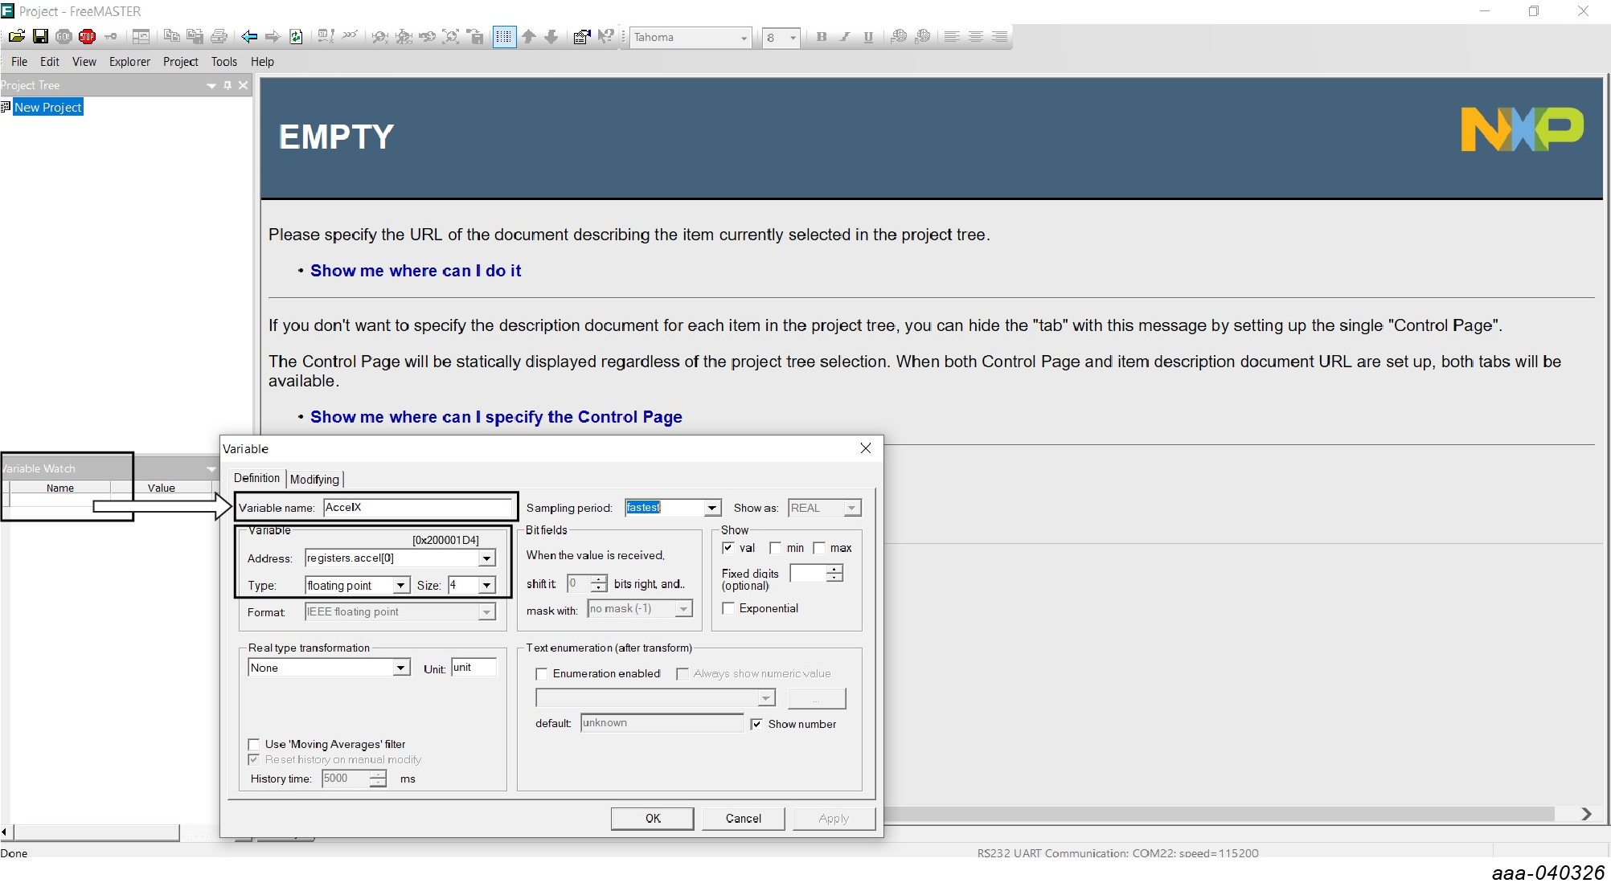Click 'Show me where can I do it' link

(416, 271)
